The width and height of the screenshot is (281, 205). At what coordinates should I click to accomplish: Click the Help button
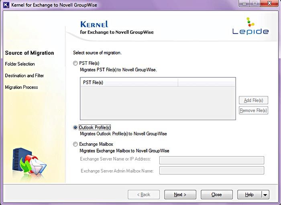249,195
